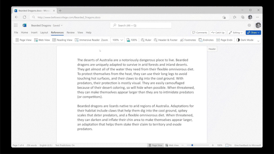Click the Search (Alt + Q) box

click(141, 25)
